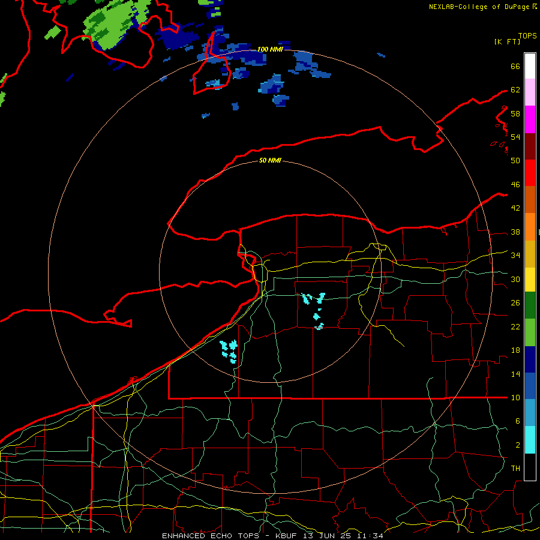Screen dimensions: 540x540
Task: Click the 6 legend value
Action: tap(517, 421)
